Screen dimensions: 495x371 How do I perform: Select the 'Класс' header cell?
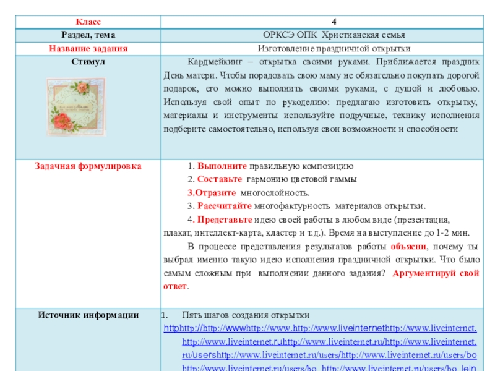click(x=88, y=22)
